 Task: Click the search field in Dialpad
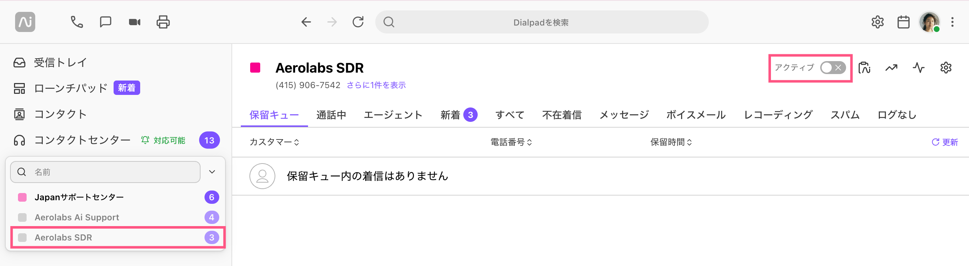[542, 22]
